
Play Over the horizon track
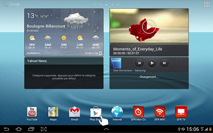(152, 63)
